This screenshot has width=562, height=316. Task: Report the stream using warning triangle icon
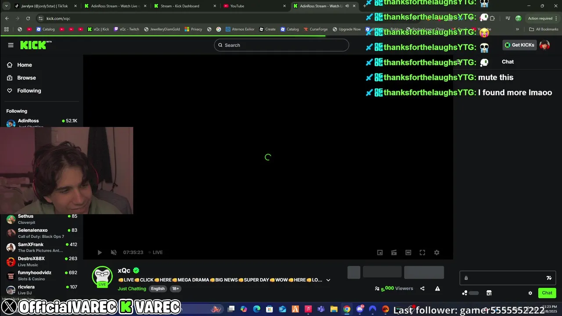click(x=437, y=288)
